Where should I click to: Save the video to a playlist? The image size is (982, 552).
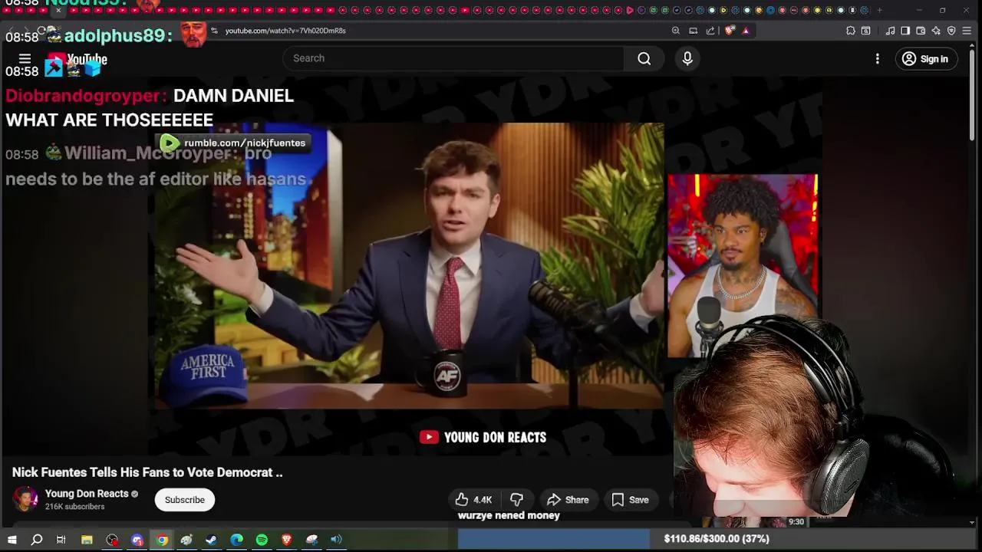[x=631, y=500]
